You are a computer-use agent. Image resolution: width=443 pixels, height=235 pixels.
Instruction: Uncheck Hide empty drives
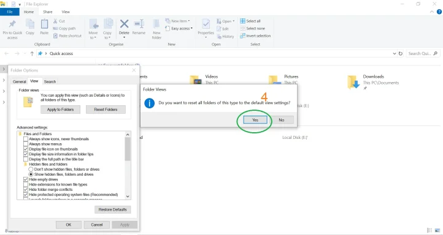point(26,179)
